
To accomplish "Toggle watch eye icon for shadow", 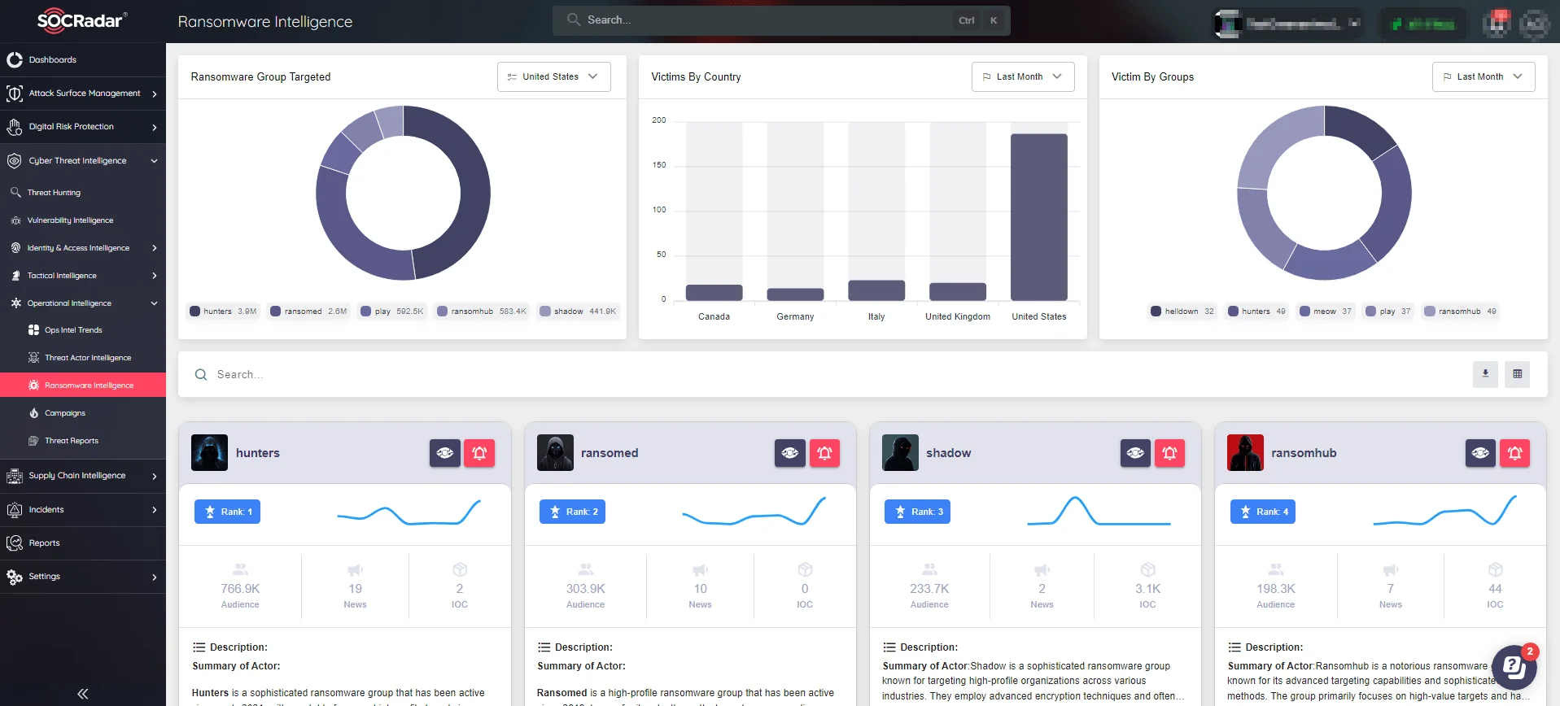I will tap(1135, 453).
